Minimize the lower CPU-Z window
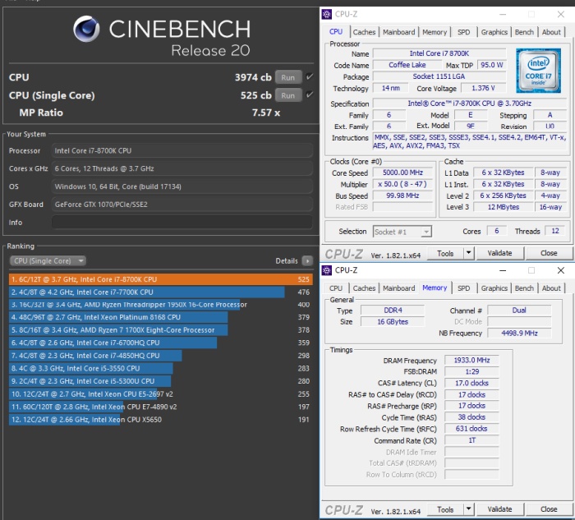The width and height of the screenshot is (575, 520). point(503,270)
